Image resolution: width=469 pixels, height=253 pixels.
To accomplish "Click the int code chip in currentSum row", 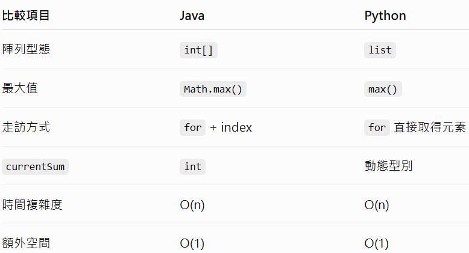I will click(193, 167).
